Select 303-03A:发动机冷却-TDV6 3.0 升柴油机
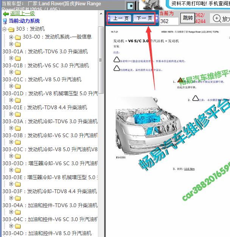Image resolution: width=230 pixels, height=237 pixels. pos(50,121)
